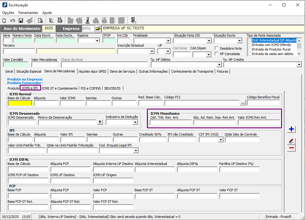The image size is (305, 220).
Task: Click the greyed-out folder toolbar icon
Action: coord(70,21)
